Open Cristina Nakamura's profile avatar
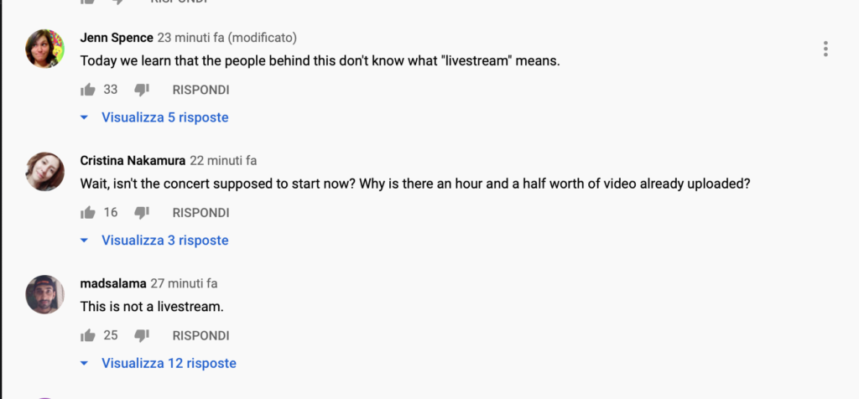 (45, 172)
